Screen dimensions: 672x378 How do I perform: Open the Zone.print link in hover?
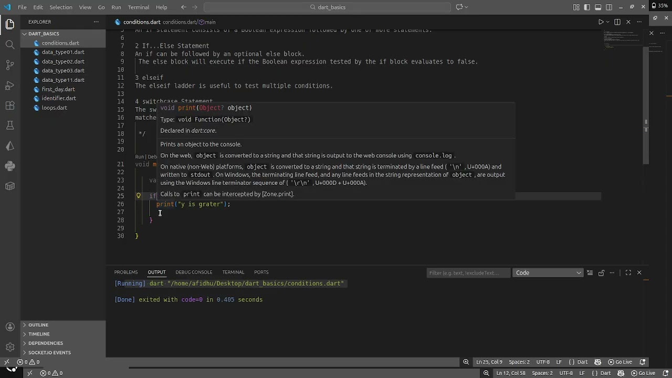point(278,194)
